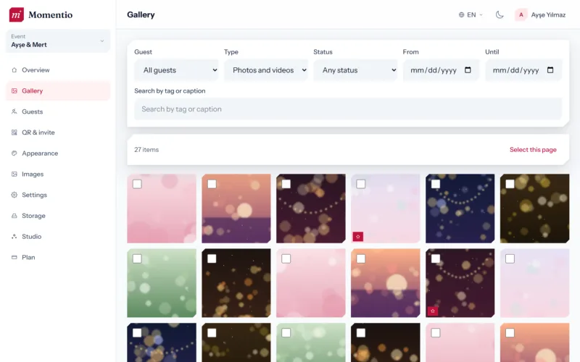Open the All guests dropdown
This screenshot has width=580, height=362.
point(176,70)
